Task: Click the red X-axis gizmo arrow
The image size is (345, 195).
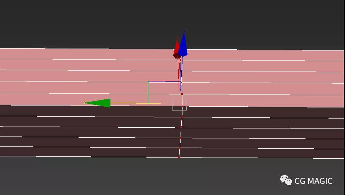Action: click(176, 49)
